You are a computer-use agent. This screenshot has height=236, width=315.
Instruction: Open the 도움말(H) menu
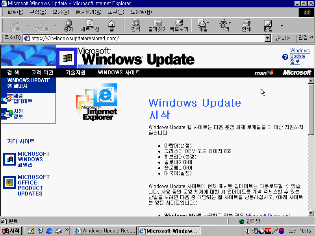click(141, 12)
